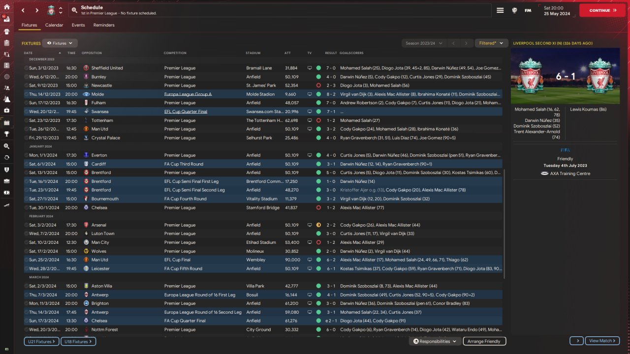Open the Medical Centre kit icon
Screen dimensions: 630x354
7,111
